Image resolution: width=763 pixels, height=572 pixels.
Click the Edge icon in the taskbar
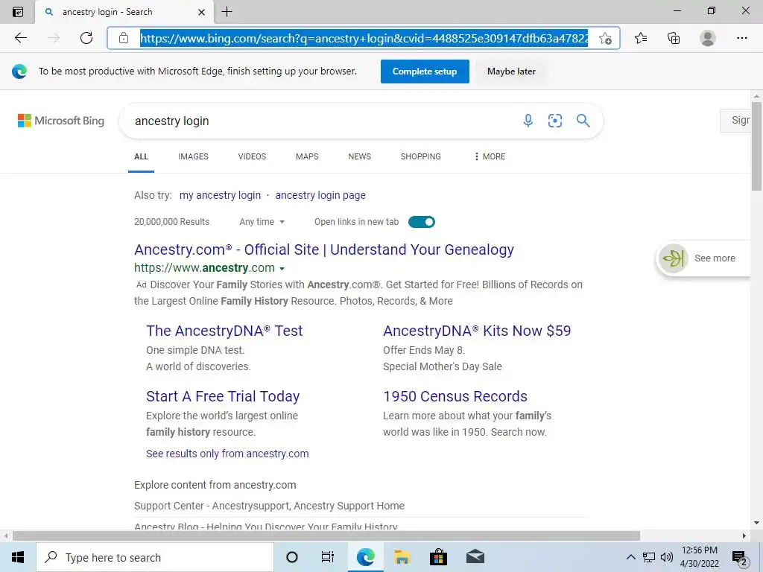point(365,557)
